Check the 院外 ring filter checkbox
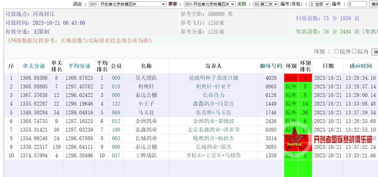378x177 pixels. coord(336,51)
